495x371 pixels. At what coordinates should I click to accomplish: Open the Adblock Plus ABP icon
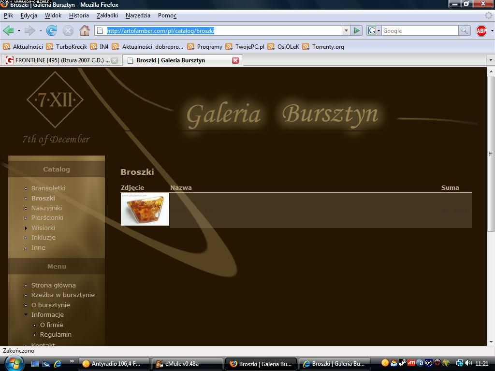[481, 30]
